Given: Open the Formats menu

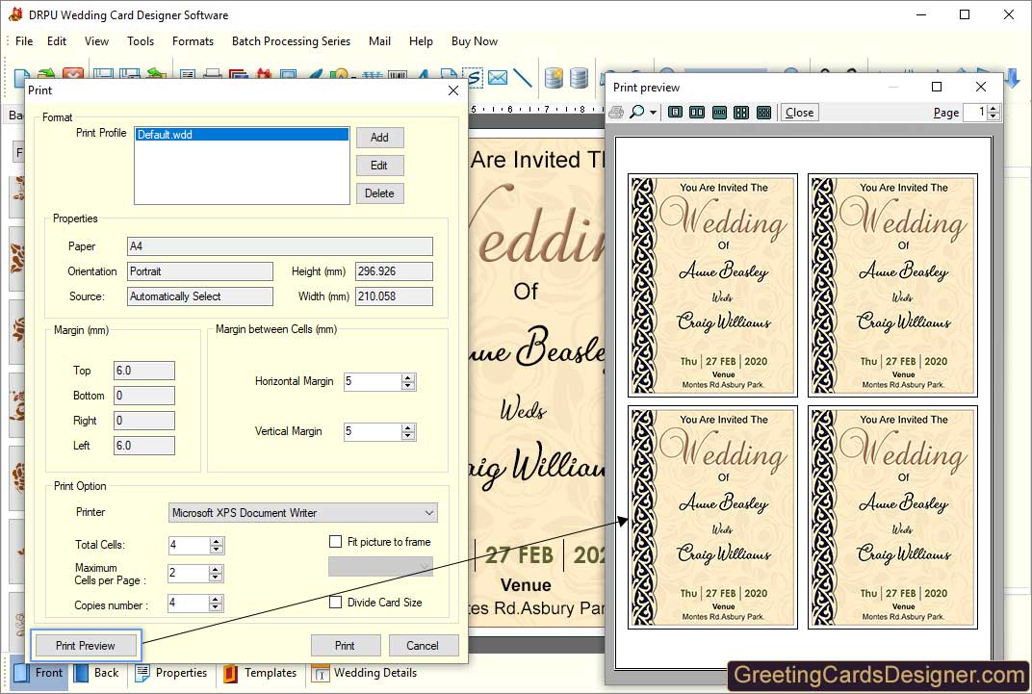Looking at the screenshot, I should coord(193,40).
